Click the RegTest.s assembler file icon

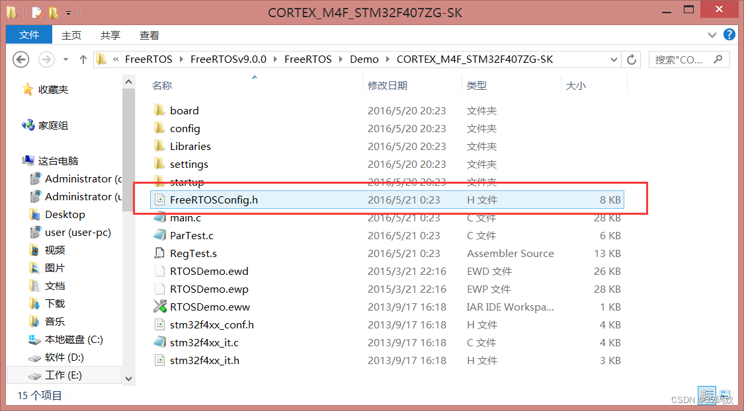point(159,253)
